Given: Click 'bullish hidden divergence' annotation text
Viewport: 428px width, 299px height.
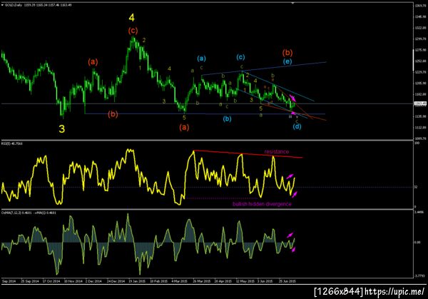Looking at the screenshot, I should (x=262, y=204).
